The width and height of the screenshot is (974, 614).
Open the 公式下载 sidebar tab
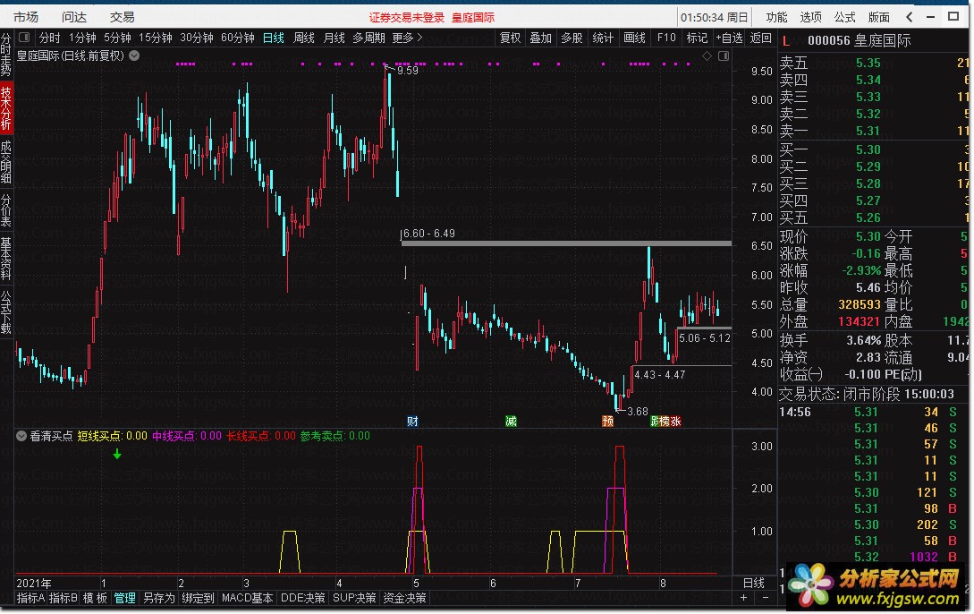click(x=6, y=311)
